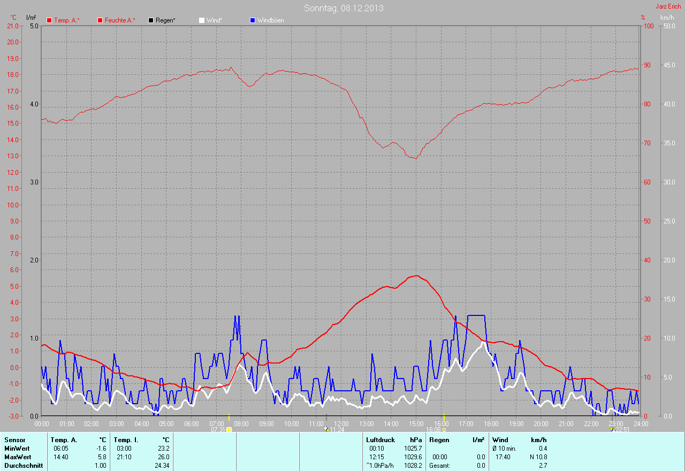Click the 'Ø 10 min.' wind label
The width and height of the screenshot is (685, 471).
pyautogui.click(x=504, y=449)
